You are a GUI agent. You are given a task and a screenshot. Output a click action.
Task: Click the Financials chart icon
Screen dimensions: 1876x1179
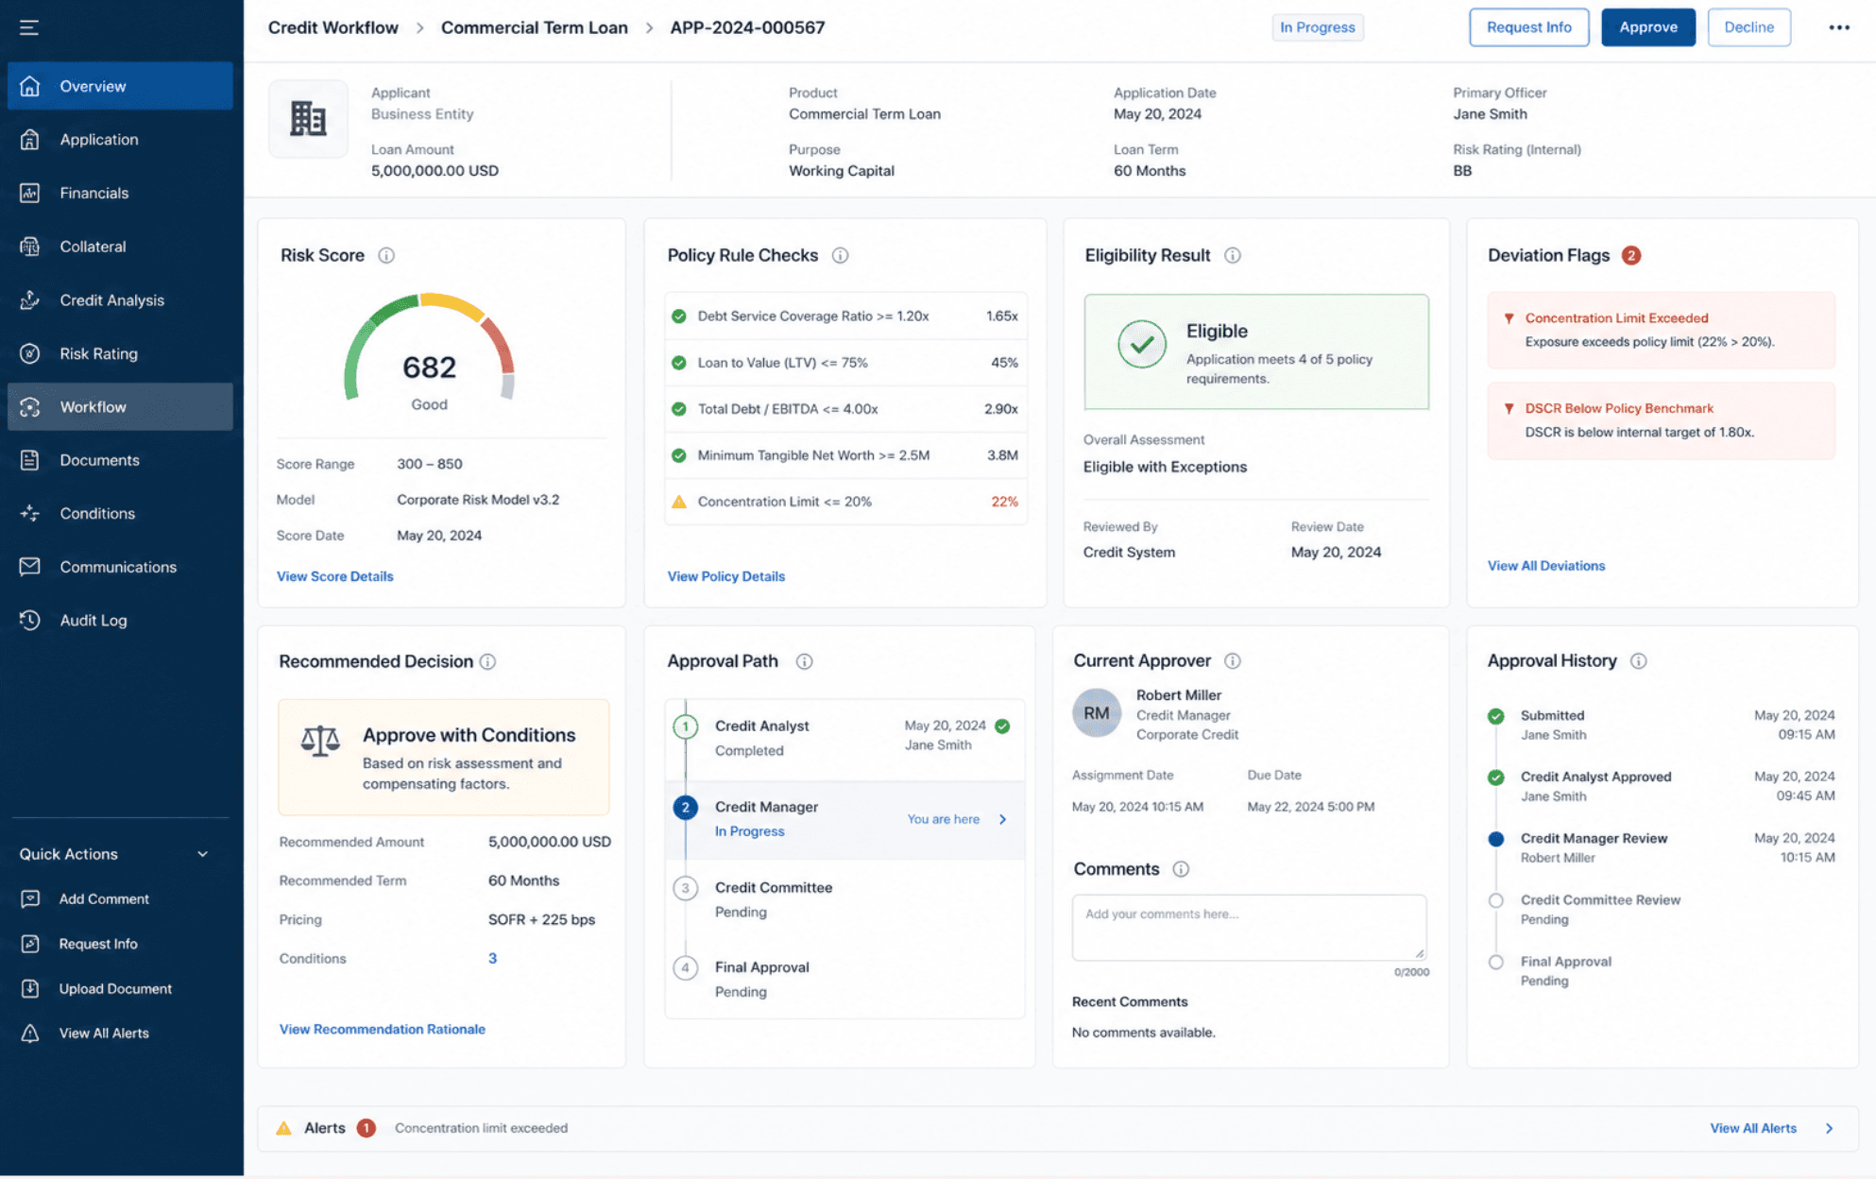click(x=30, y=193)
